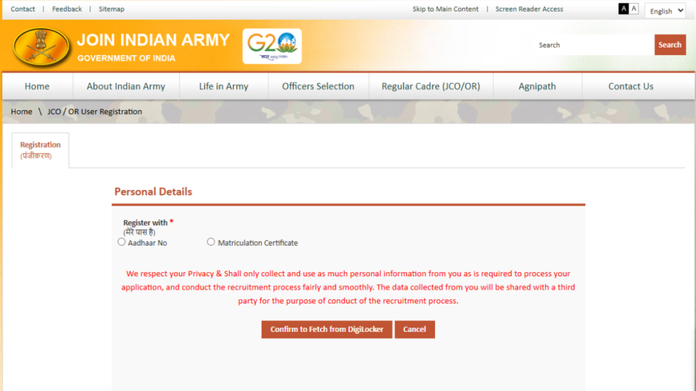Select the dark high-contrast A icon
Image resolution: width=696 pixels, height=391 pixels.
pos(623,9)
